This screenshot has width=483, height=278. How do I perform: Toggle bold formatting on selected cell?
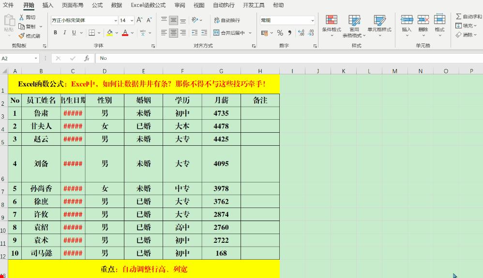click(x=55, y=32)
